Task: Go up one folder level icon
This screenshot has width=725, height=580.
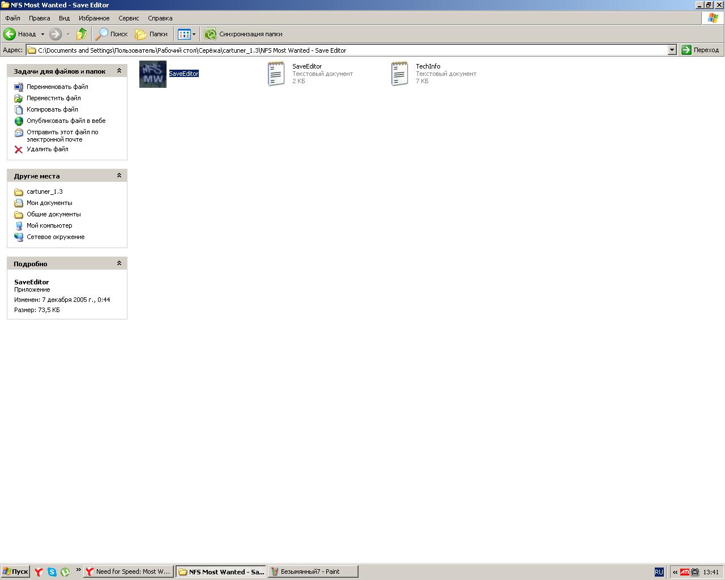Action: 82,34
